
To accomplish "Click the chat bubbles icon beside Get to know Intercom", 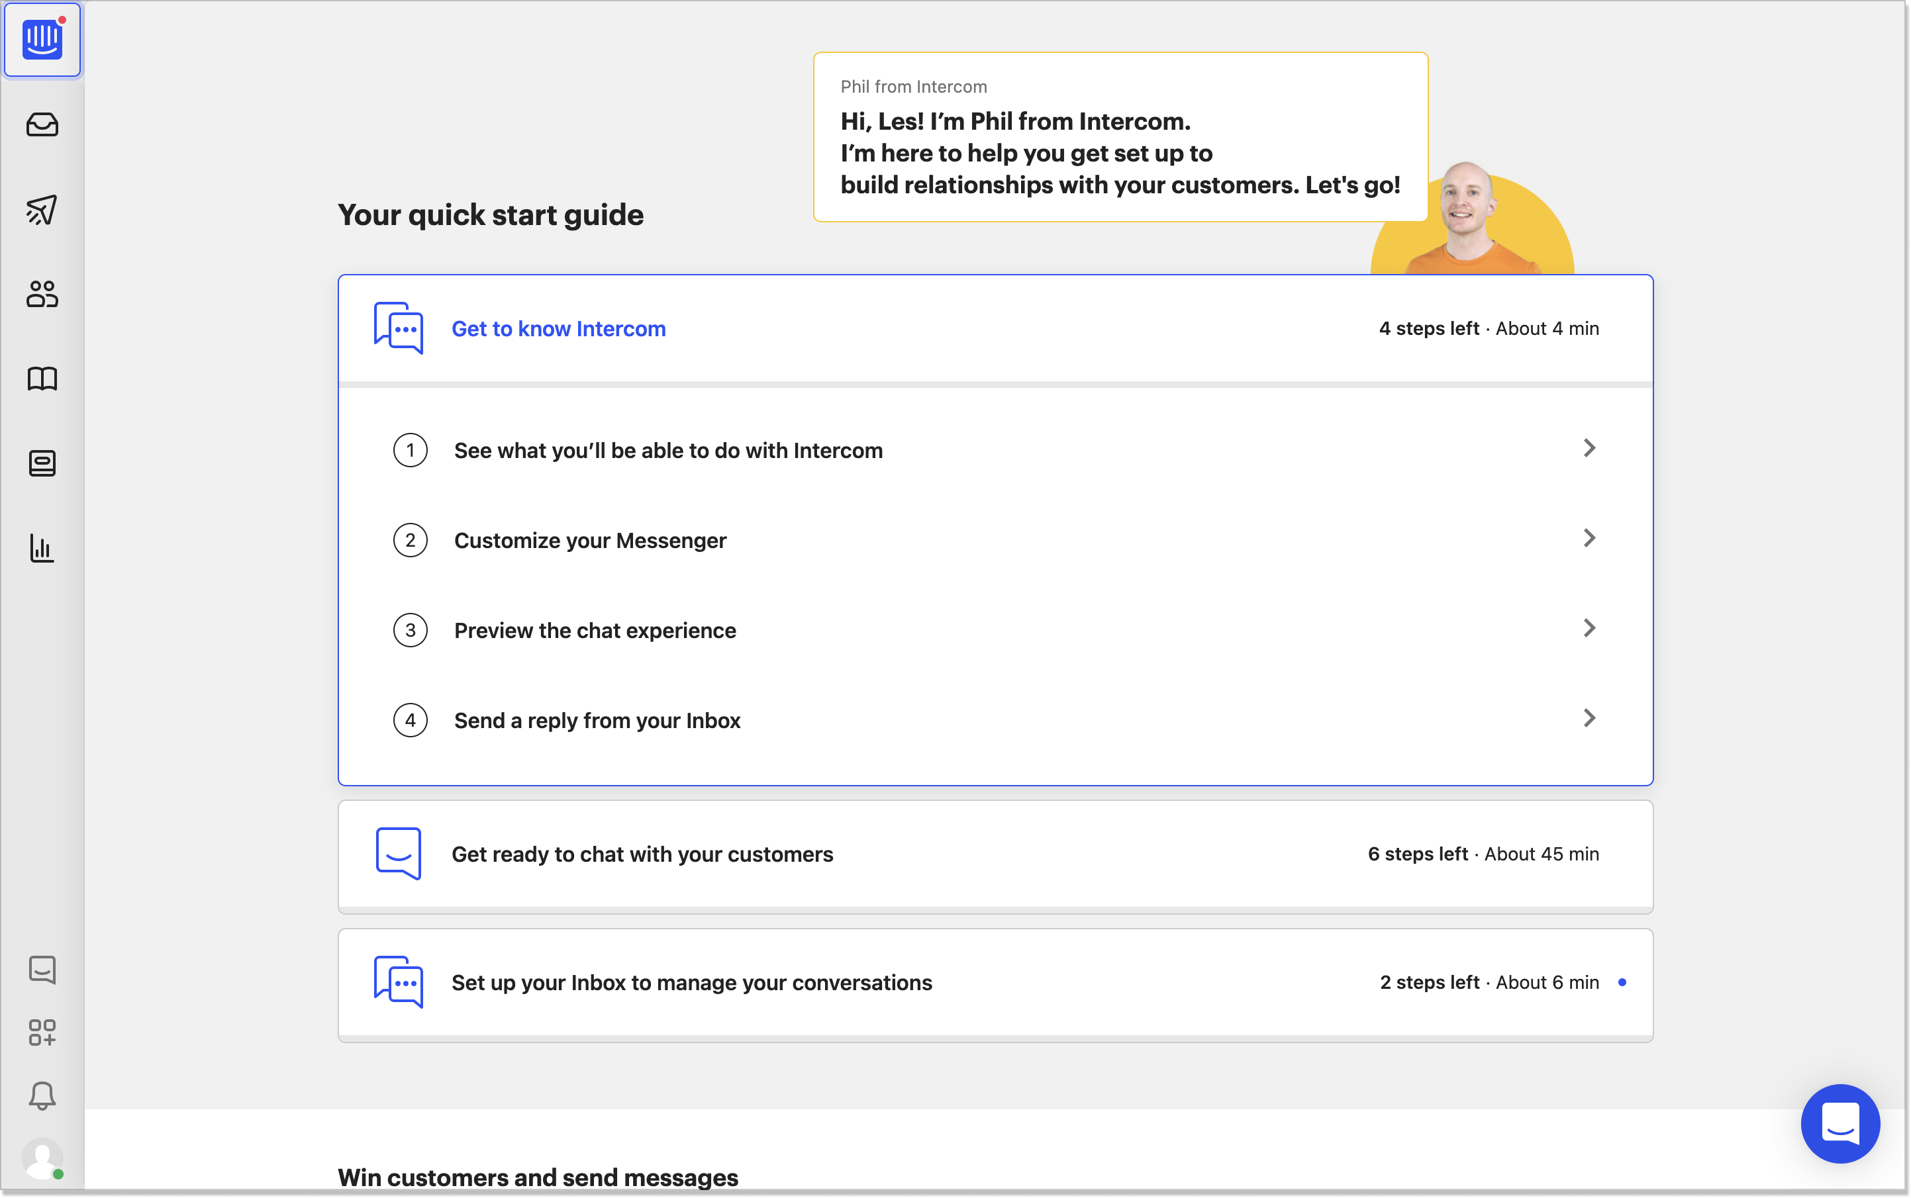I will 398,328.
